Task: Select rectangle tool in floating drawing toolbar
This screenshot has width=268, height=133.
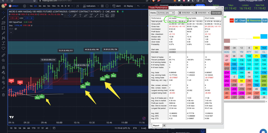Action: (x=102, y=16)
